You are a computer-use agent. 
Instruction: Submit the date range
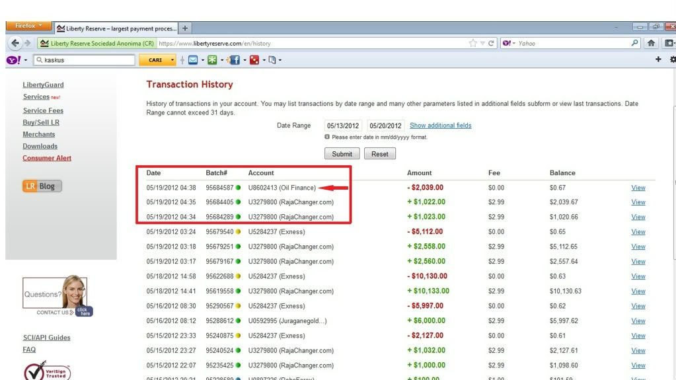point(342,153)
